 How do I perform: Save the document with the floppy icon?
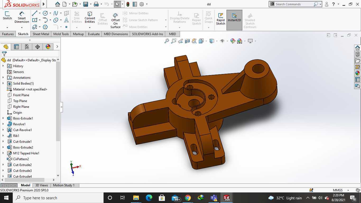tap(85, 4)
